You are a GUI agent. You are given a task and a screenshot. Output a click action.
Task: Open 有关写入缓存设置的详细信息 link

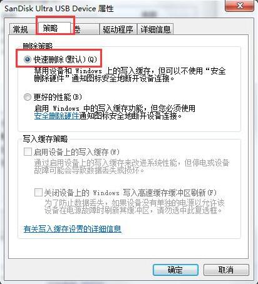(x=72, y=229)
